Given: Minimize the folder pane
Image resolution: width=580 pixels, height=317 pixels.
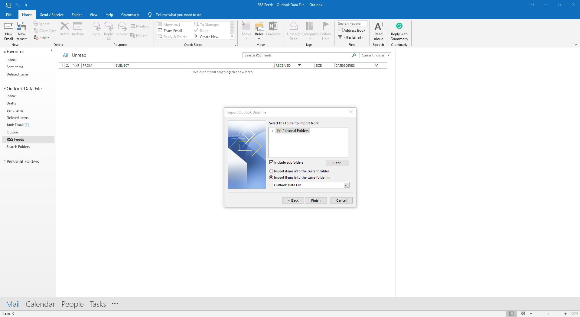Looking at the screenshot, I should (x=51, y=51).
